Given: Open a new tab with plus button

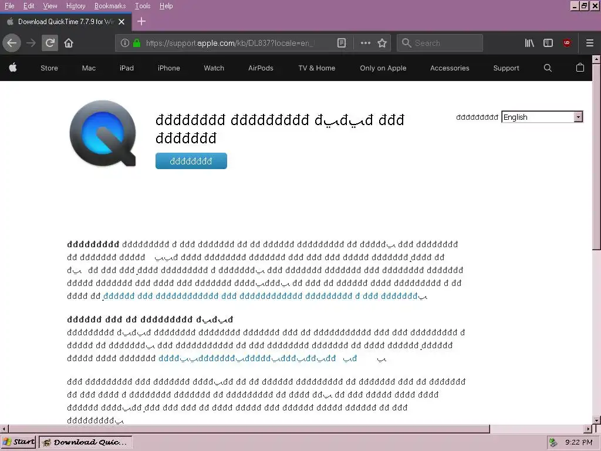Looking at the screenshot, I should (x=141, y=22).
